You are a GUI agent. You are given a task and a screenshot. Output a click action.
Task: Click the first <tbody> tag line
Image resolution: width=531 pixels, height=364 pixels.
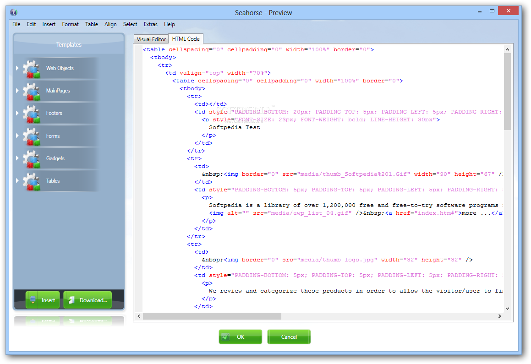tap(163, 58)
